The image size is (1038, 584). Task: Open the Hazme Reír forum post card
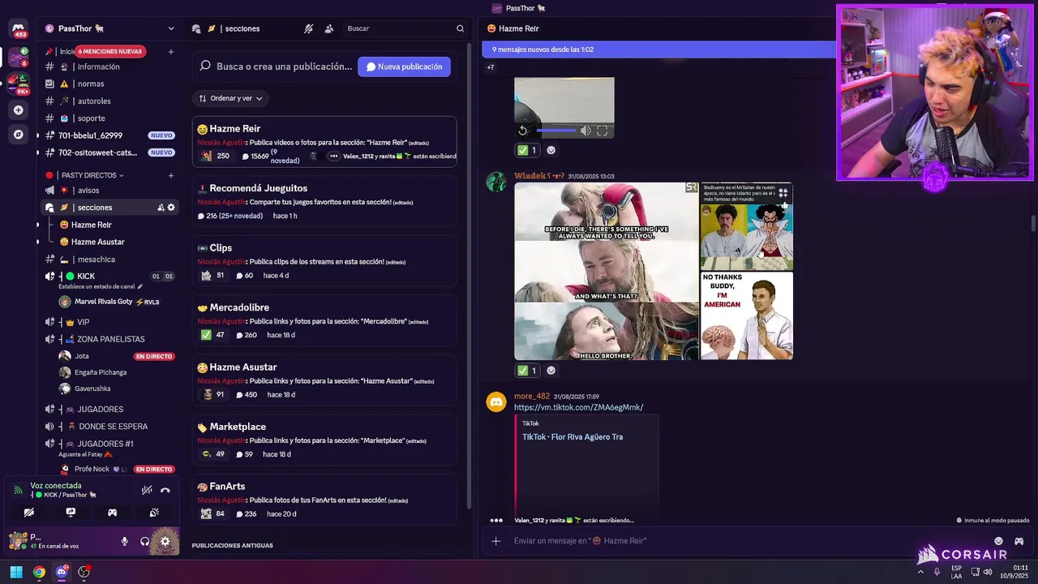click(324, 141)
